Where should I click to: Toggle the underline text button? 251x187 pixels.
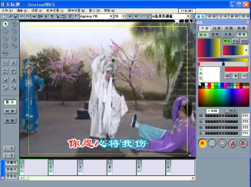pos(148,16)
